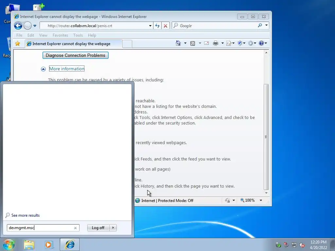Click the More information link
This screenshot has width=335, height=251.
coord(67,69)
